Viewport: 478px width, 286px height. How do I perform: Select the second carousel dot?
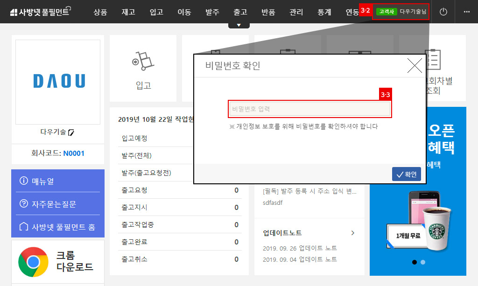click(422, 262)
